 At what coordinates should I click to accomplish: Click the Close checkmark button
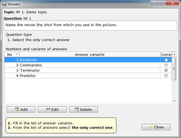[x=156, y=127]
